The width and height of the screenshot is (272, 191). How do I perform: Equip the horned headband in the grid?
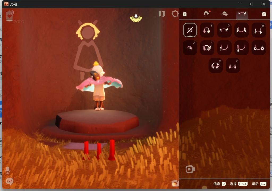(x=224, y=30)
